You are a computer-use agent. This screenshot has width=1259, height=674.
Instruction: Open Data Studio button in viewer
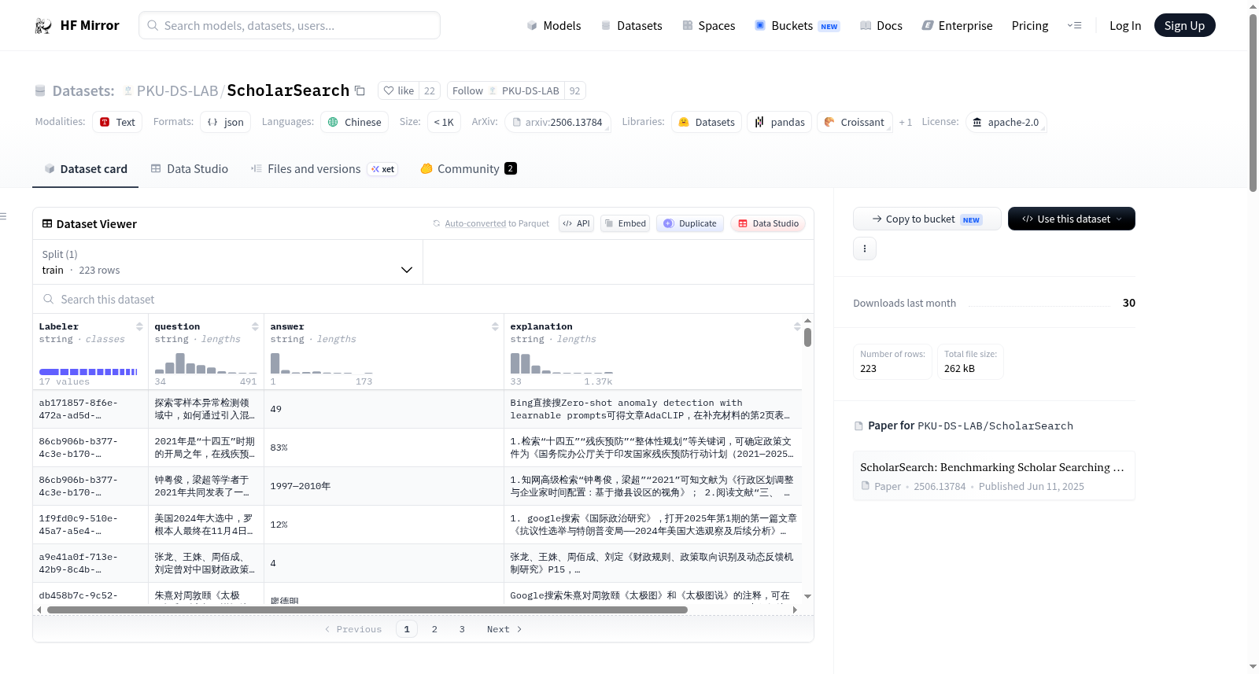[x=768, y=223]
